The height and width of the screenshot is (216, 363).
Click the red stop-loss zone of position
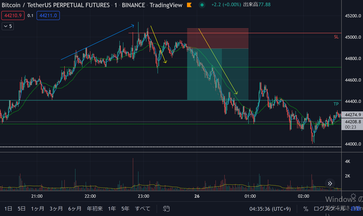pos(217,38)
